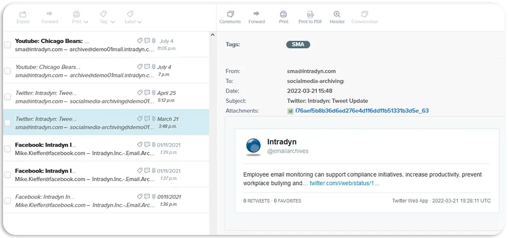This screenshot has height=238, width=509.
Task: Select checkbox for Youtube email at 7 p.m.
Action: (8, 71)
